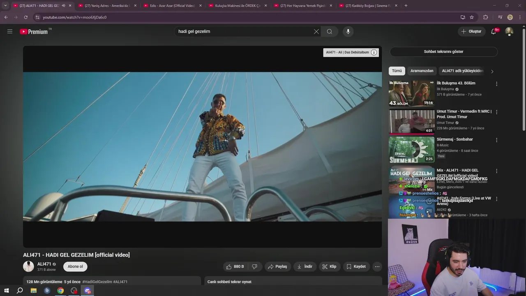Open Windows Start menu
This screenshot has width=526, height=296.
[x=6, y=291]
